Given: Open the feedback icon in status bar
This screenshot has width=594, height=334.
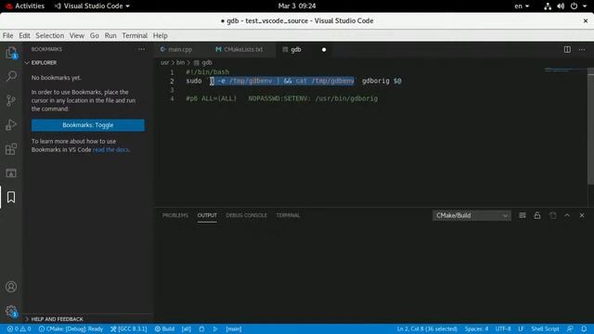Looking at the screenshot, I should (x=570, y=329).
